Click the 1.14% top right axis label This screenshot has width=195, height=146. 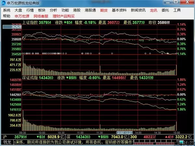click(x=181, y=24)
